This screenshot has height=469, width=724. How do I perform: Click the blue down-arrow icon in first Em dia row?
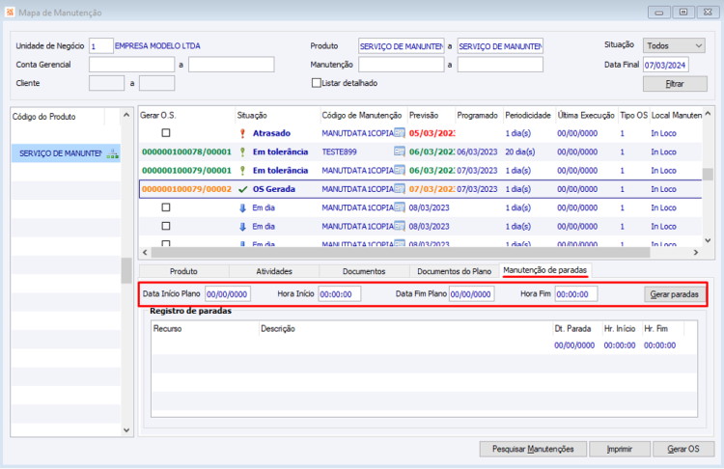click(242, 207)
